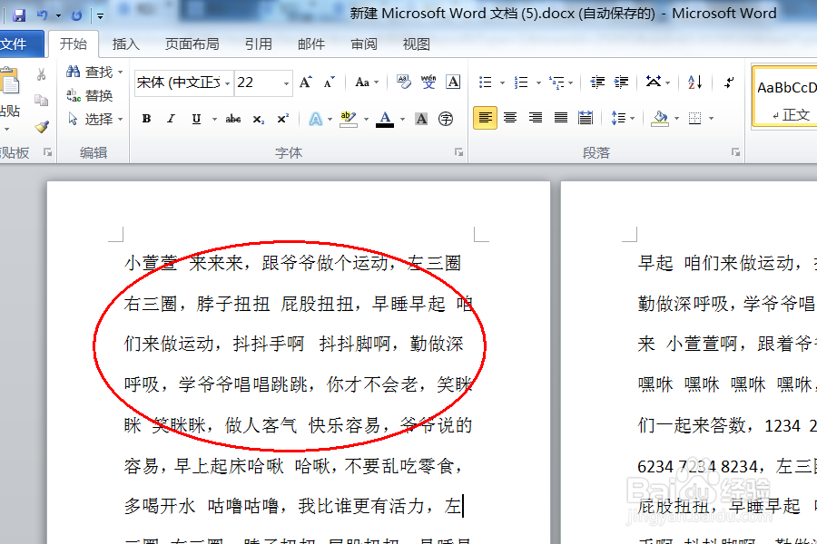Open the Font dialog launcher

[458, 152]
